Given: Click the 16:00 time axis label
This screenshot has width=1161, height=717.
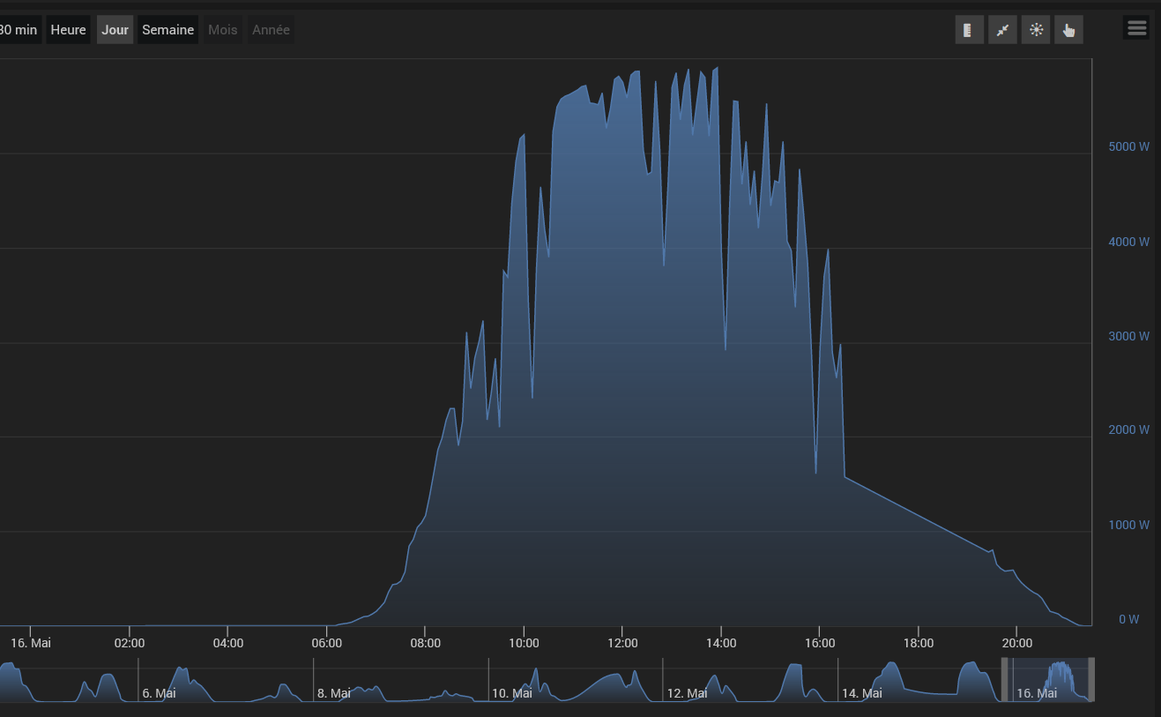Looking at the screenshot, I should click(x=821, y=643).
